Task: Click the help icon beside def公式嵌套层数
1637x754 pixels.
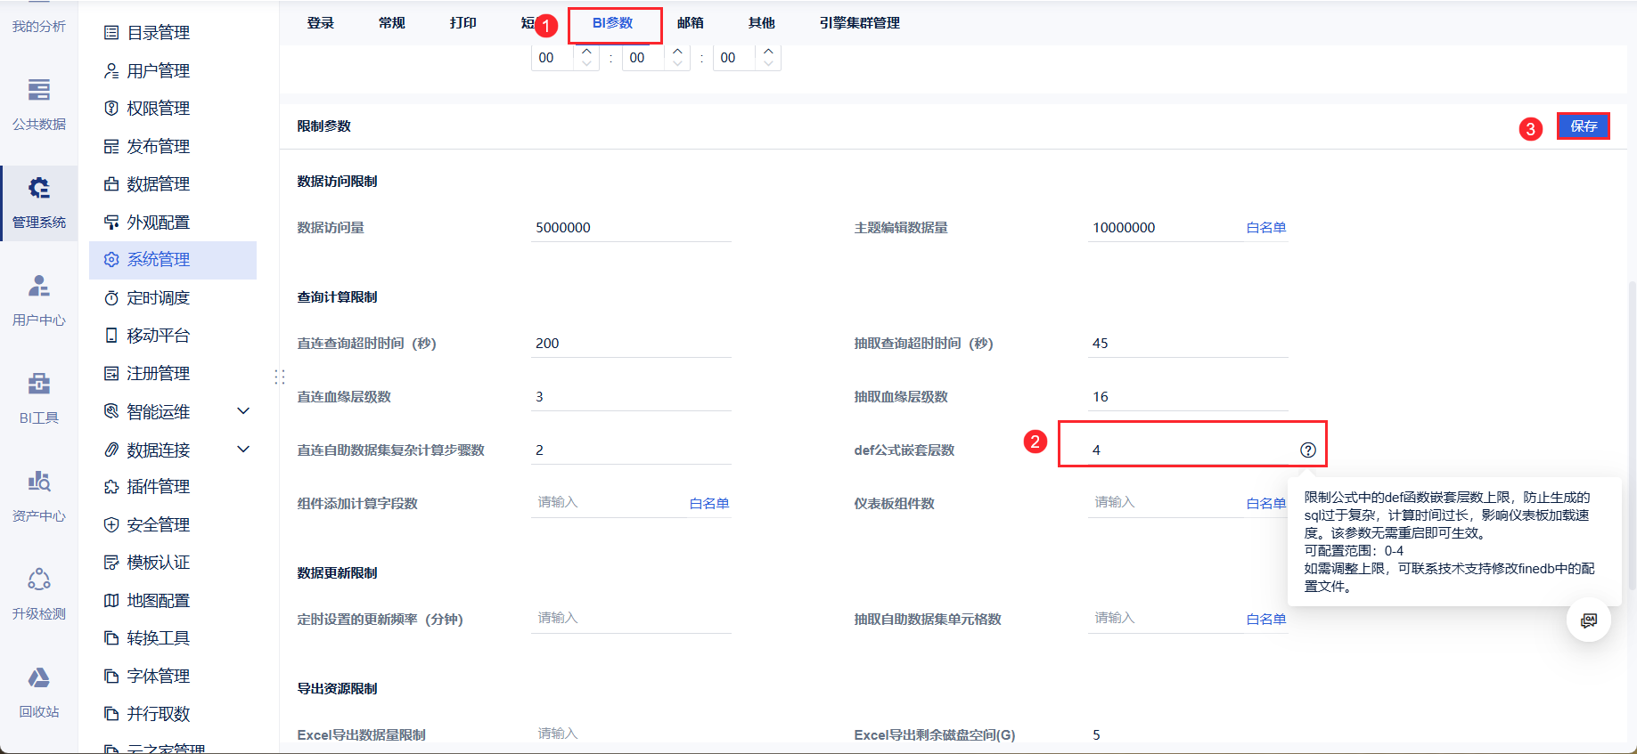Action: tap(1308, 450)
